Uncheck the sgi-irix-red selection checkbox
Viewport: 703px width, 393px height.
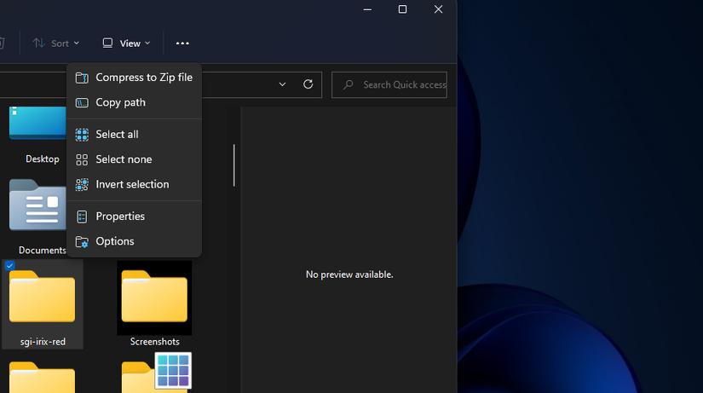pyautogui.click(x=9, y=266)
